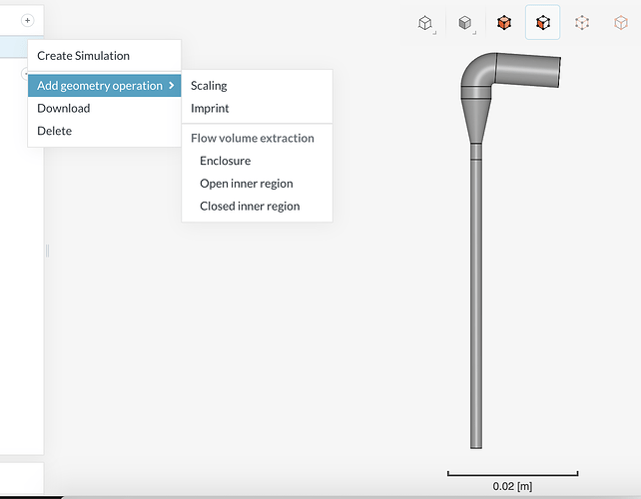This screenshot has width=641, height=499.
Task: Click the 0.02 [m] scale bar label
Action: [512, 486]
